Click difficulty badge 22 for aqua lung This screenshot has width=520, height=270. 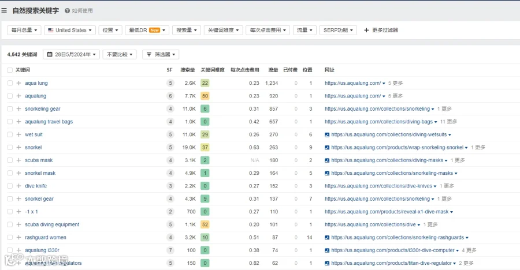click(205, 83)
